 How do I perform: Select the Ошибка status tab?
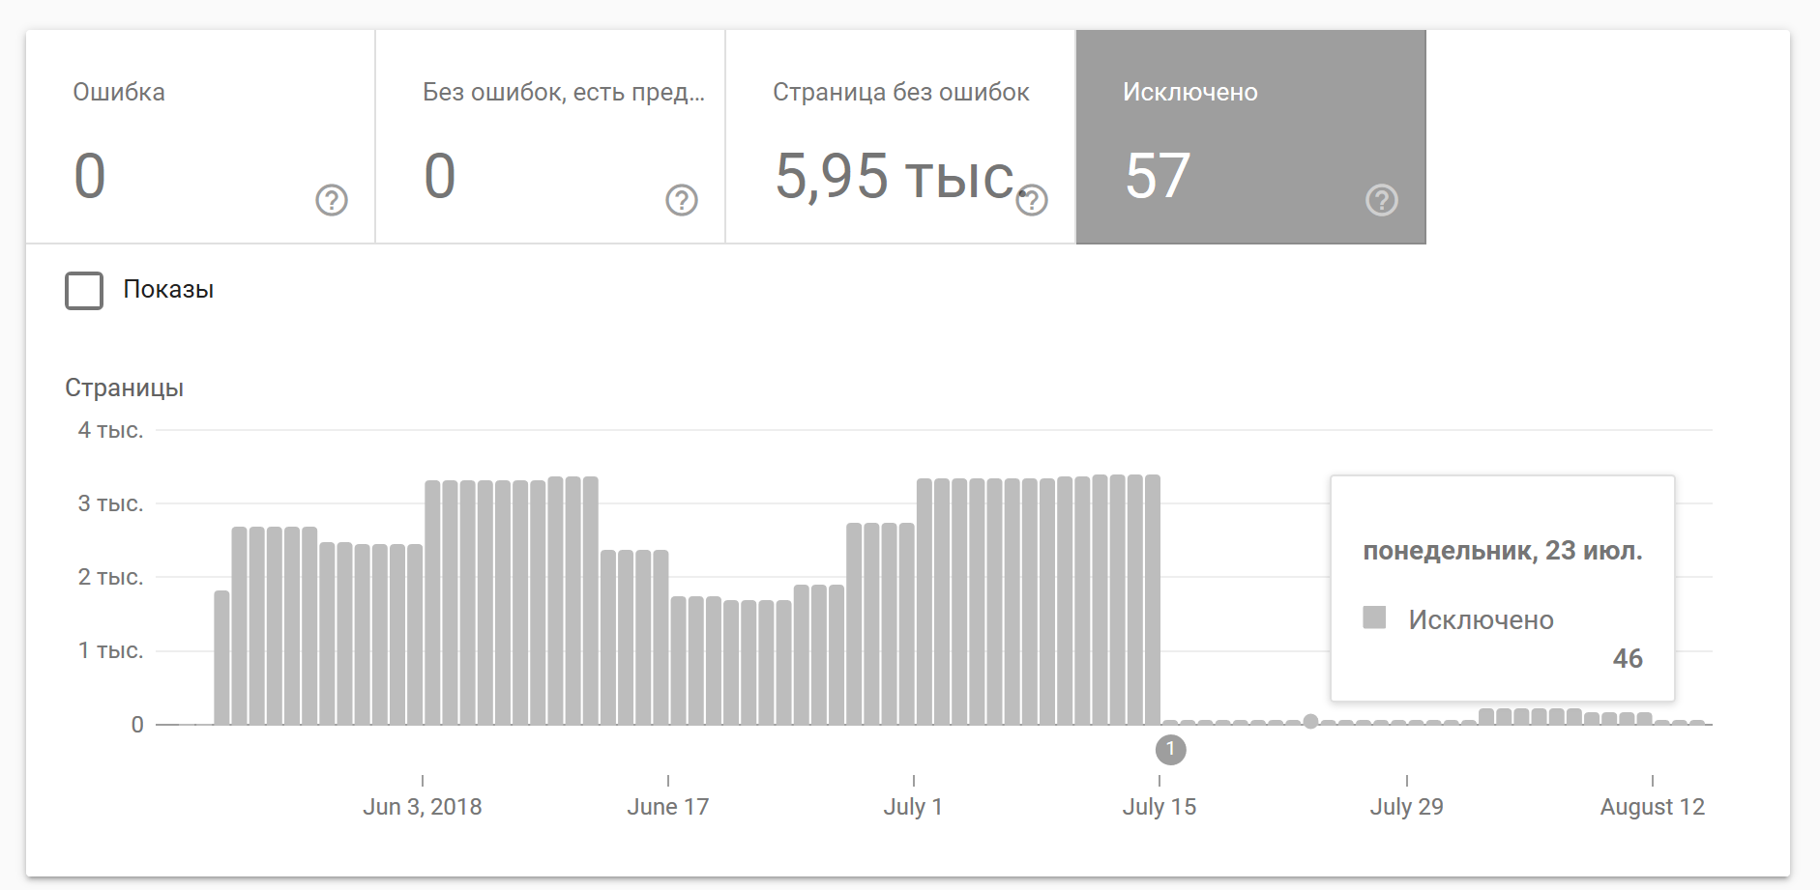pos(200,136)
